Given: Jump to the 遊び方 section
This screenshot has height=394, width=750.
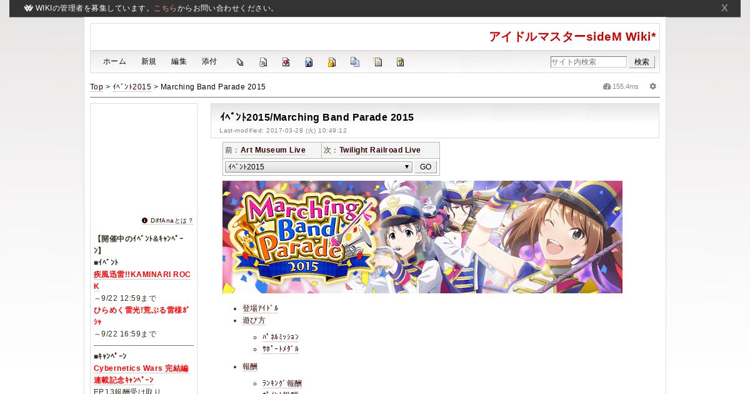Looking at the screenshot, I should [x=254, y=320].
